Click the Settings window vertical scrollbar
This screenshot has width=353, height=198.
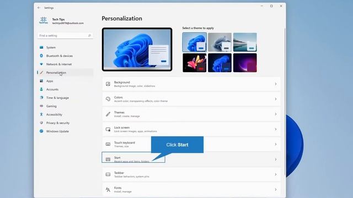click(x=285, y=101)
